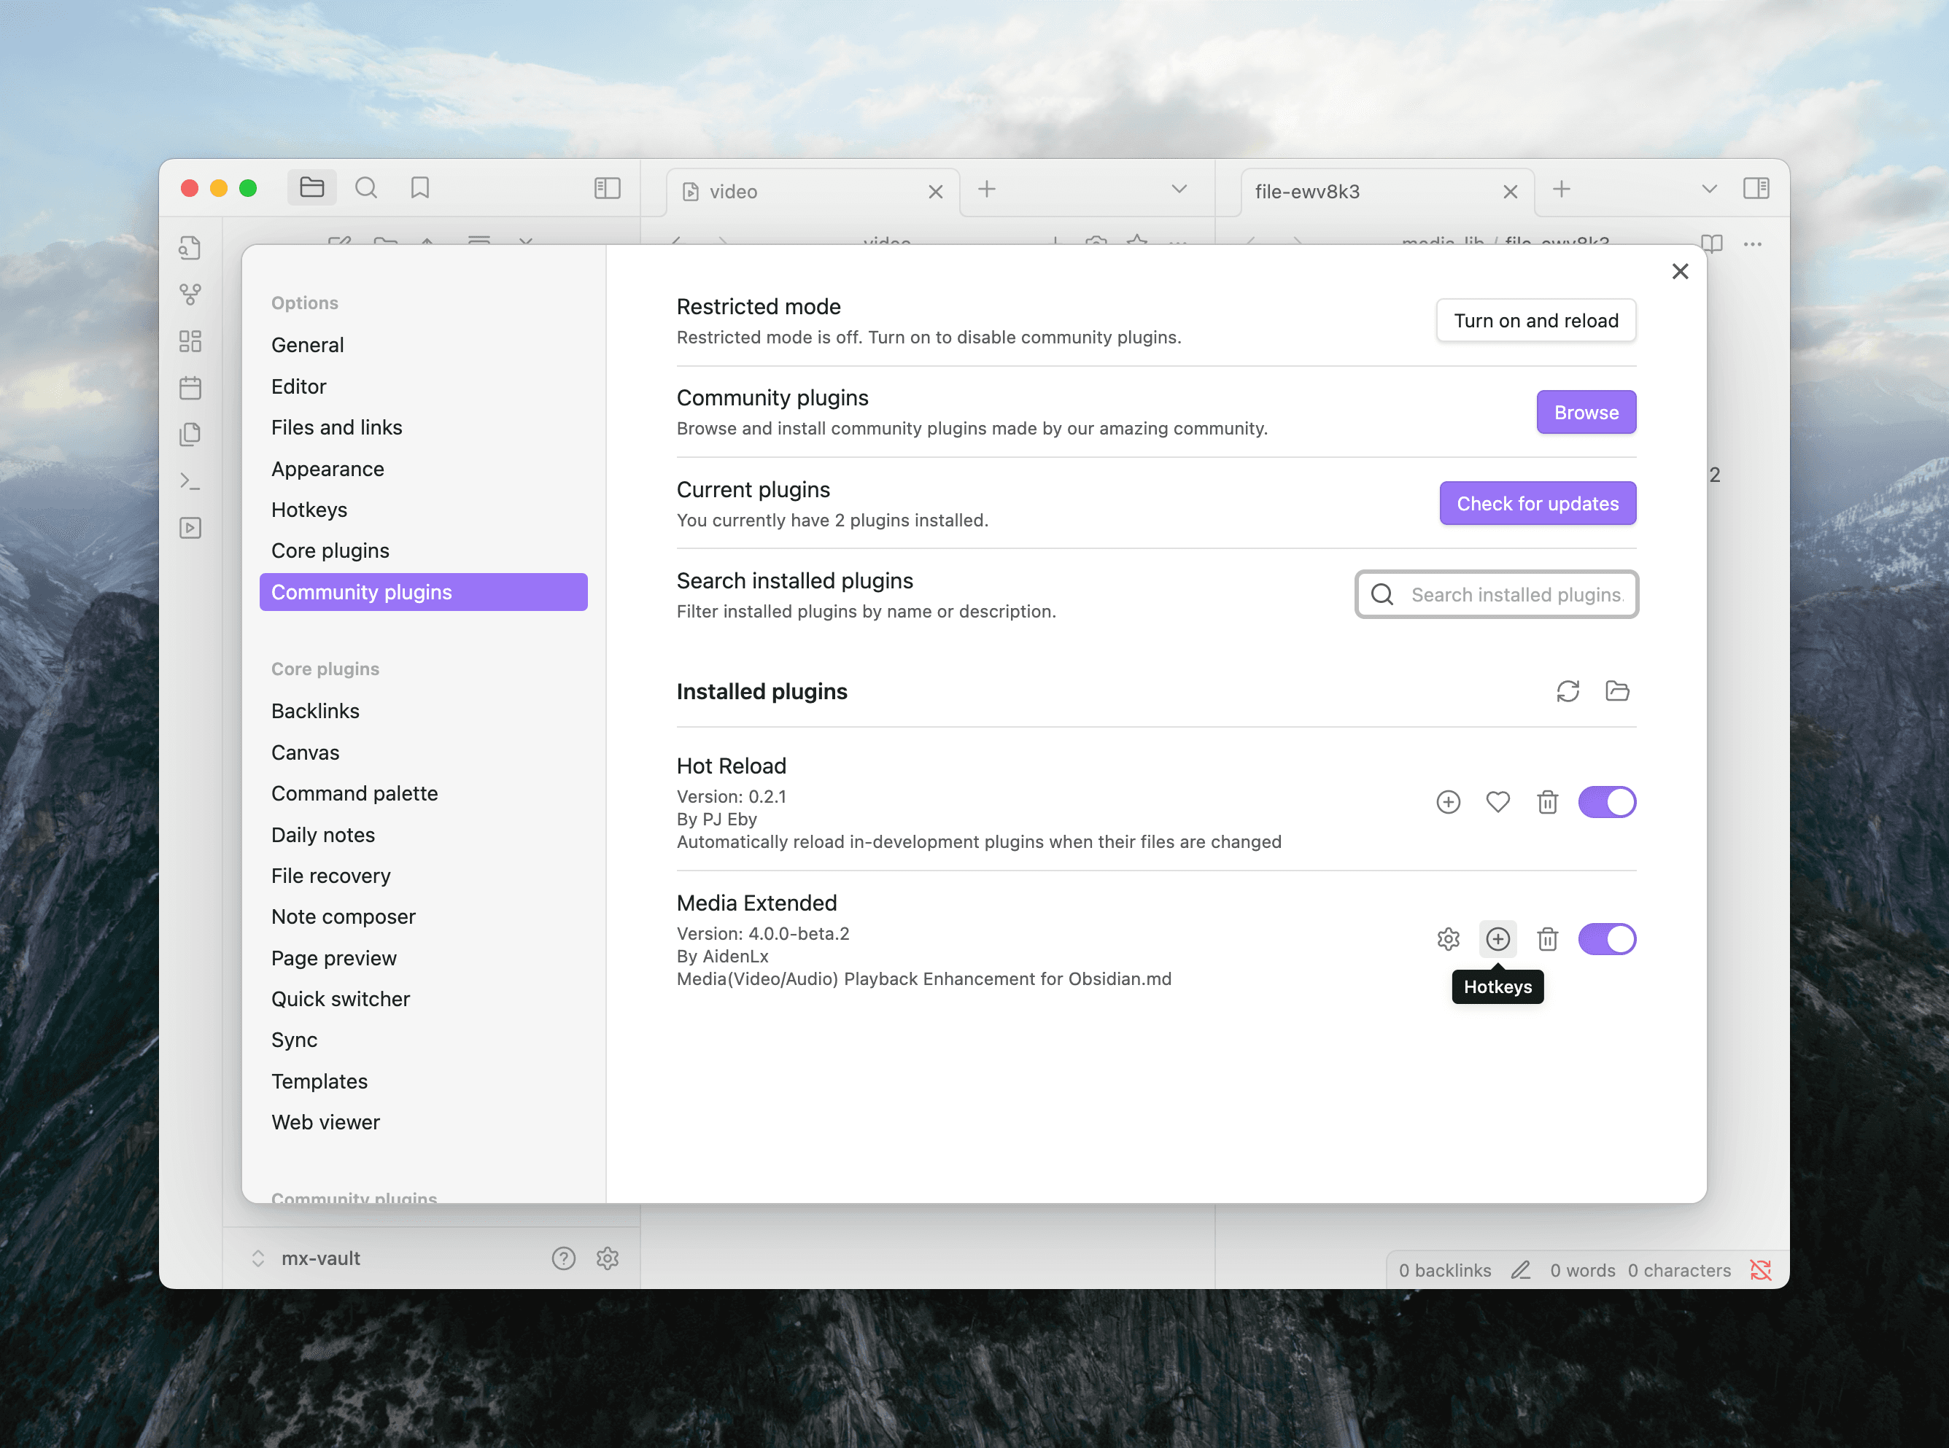This screenshot has height=1448, width=1949.
Task: Reload plugins using the refresh icon
Action: click(x=1568, y=690)
